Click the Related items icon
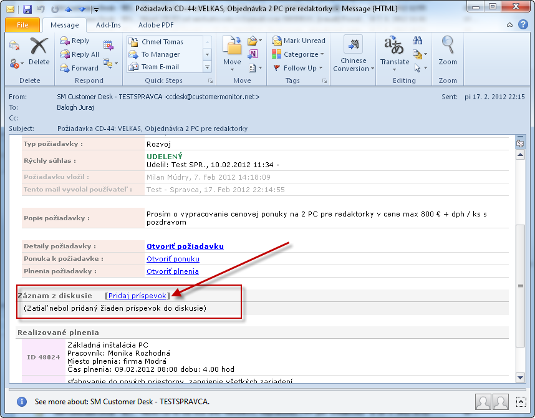The width and height of the screenshot is (535, 418). click(420, 54)
